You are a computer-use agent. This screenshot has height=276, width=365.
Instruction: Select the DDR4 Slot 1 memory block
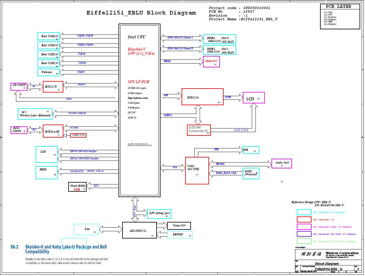[220, 50]
